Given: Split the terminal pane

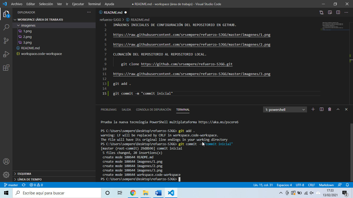Looking at the screenshot, I should (321, 109).
